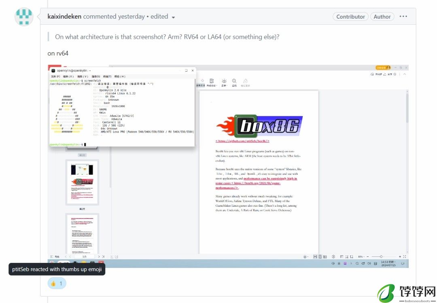Image resolution: width=437 pixels, height=303 pixels.
Task: Click the two-column page layout toolbar icon
Action: coord(212,82)
